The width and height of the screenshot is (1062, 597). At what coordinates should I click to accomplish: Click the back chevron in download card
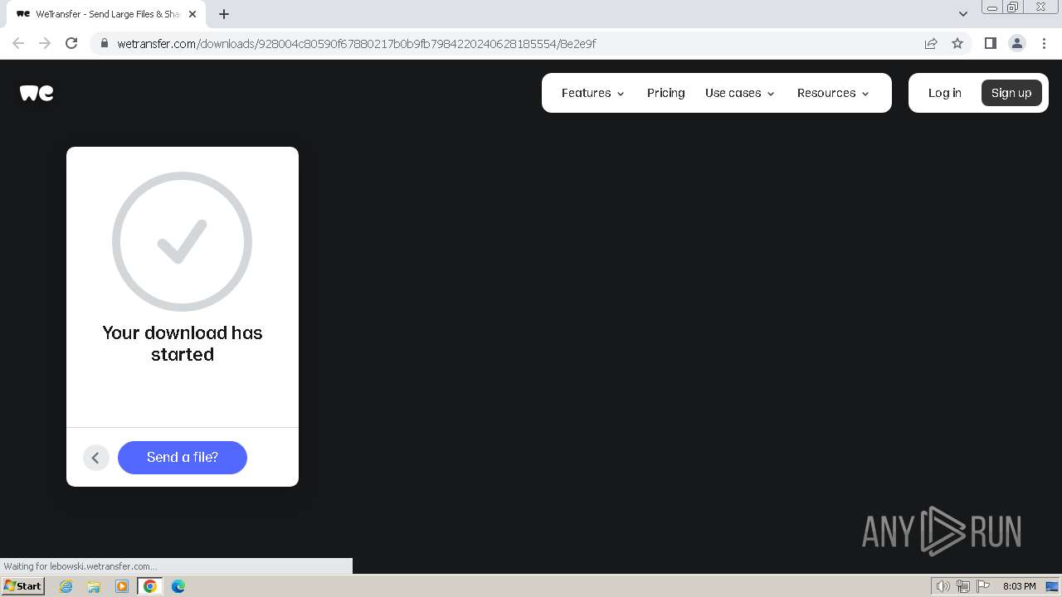point(96,458)
